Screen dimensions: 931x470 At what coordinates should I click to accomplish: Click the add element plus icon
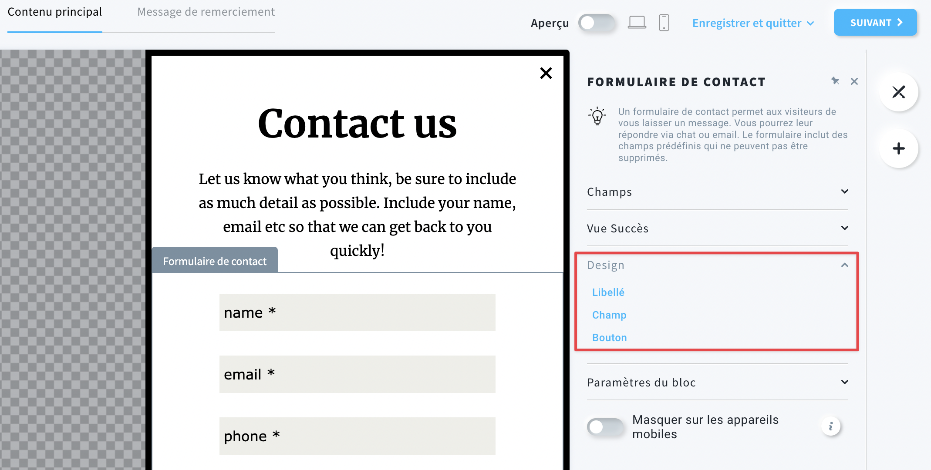tap(899, 148)
